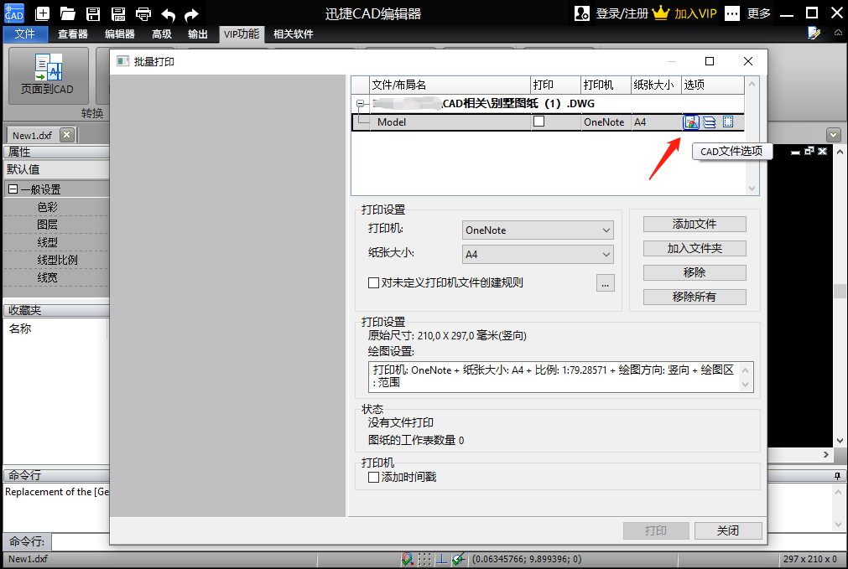The height and width of the screenshot is (569, 848).
Task: Select the 线型比例 property row
Action: click(56, 260)
